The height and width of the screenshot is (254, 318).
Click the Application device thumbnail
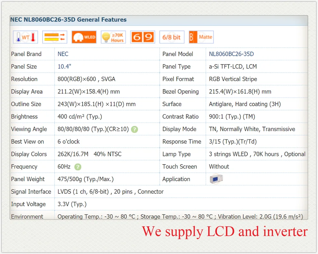tap(216, 179)
